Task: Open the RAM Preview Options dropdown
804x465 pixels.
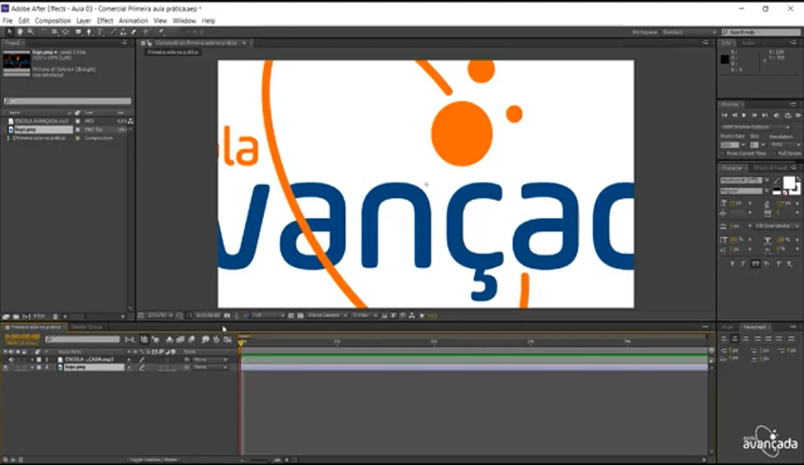Action: click(x=756, y=127)
